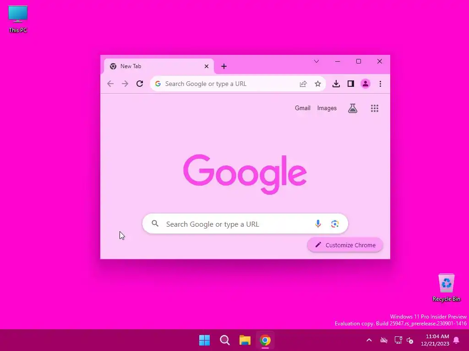Toggle Chrome's side panel button
The height and width of the screenshot is (351, 469).
click(351, 84)
